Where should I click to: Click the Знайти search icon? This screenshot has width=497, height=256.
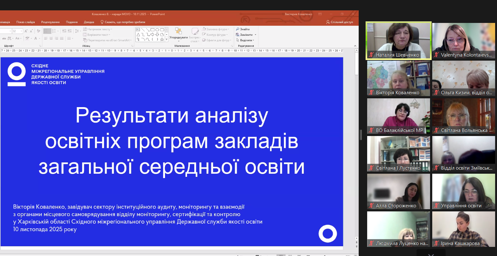click(238, 29)
